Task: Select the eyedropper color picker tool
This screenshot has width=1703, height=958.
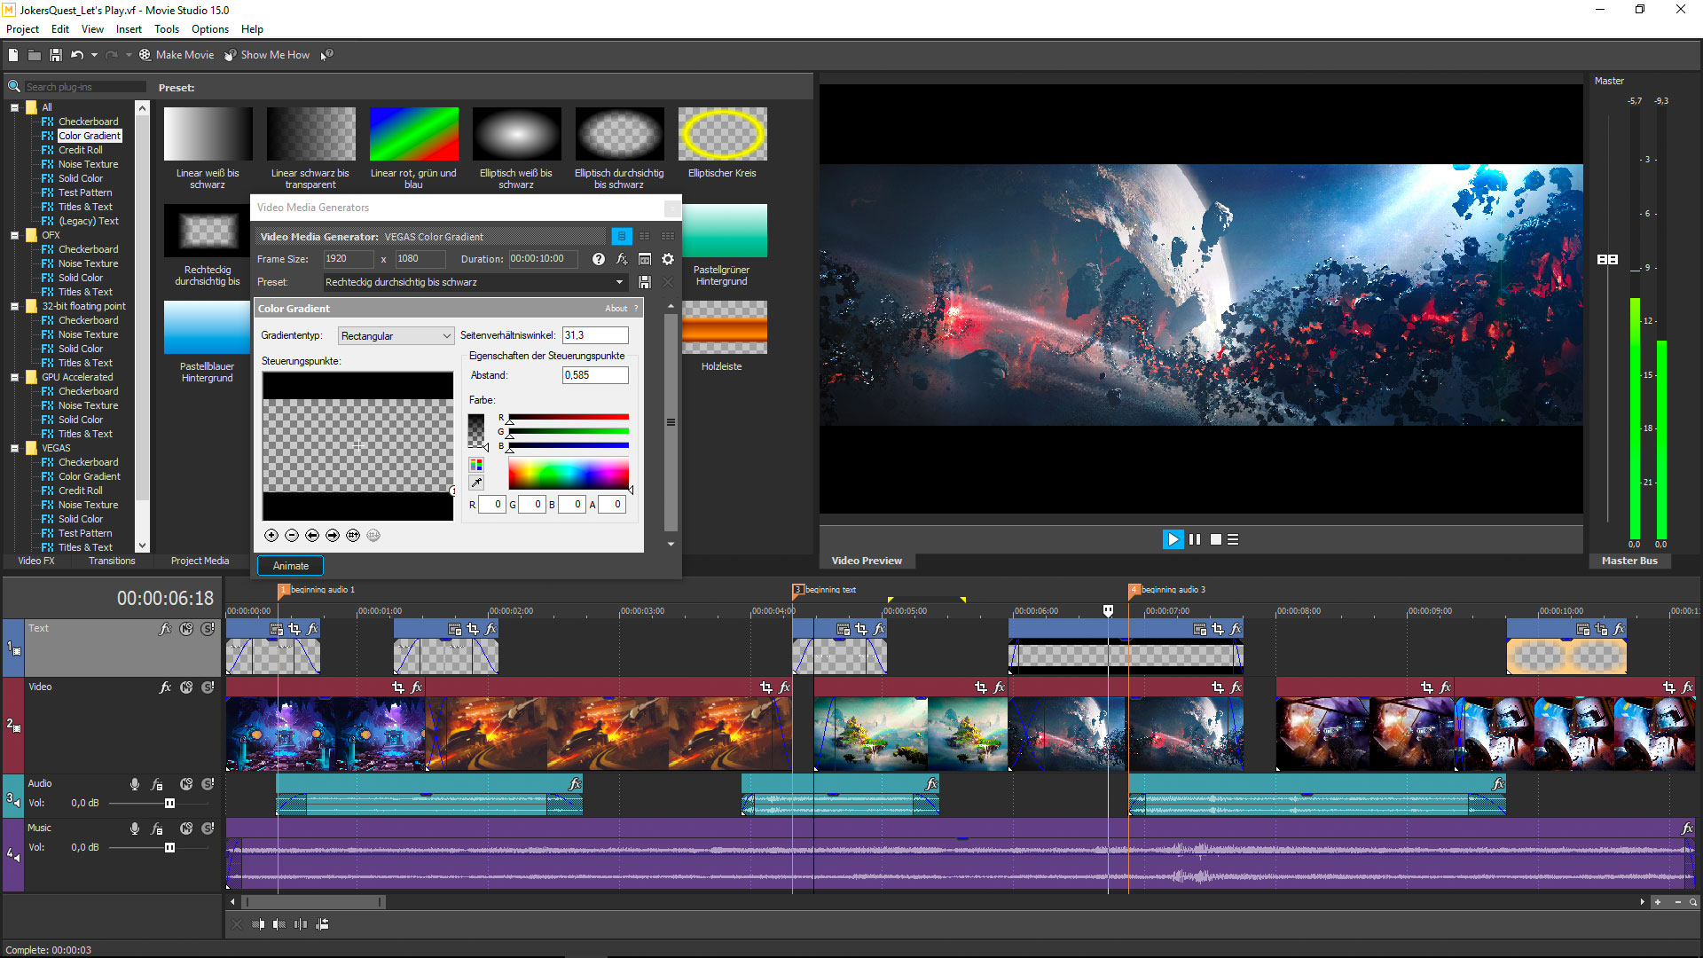Action: click(x=476, y=483)
